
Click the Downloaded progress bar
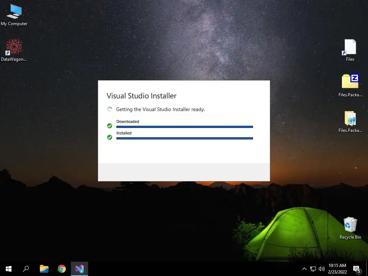click(185, 127)
